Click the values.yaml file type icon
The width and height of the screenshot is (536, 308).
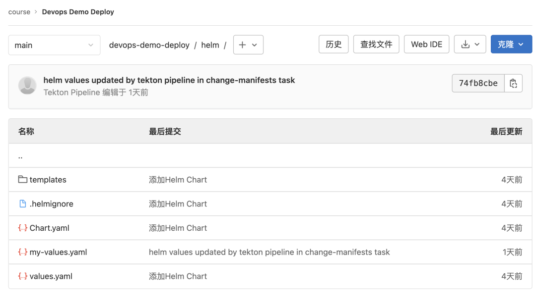[22, 276]
